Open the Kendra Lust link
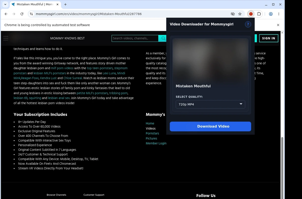This screenshot has height=199, width=302. tap(49, 78)
